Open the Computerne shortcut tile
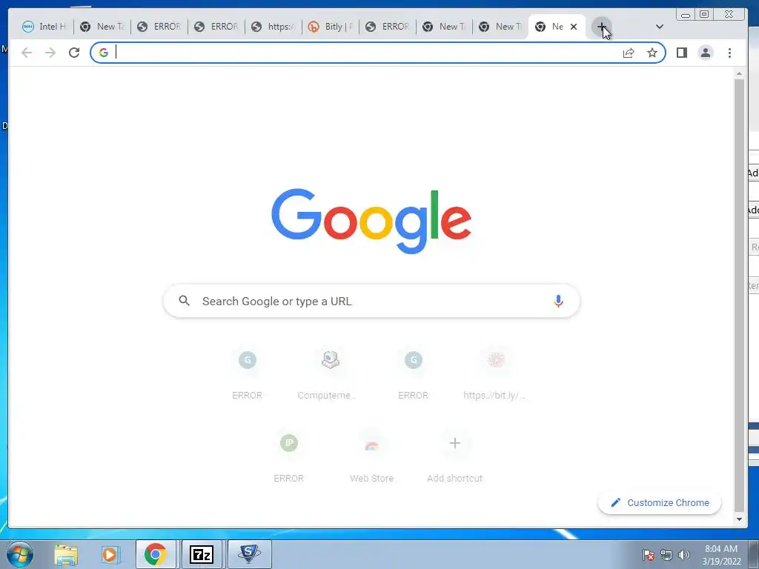The width and height of the screenshot is (759, 569). [330, 374]
